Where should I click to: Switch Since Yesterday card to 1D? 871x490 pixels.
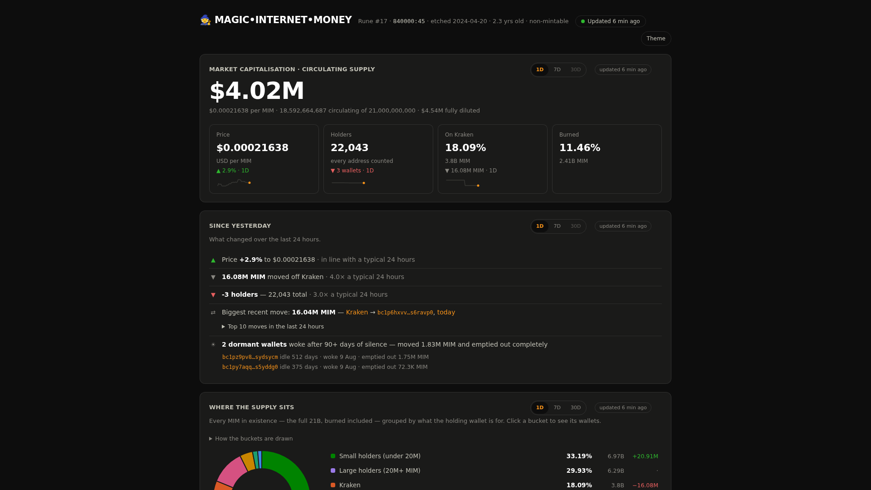540,226
